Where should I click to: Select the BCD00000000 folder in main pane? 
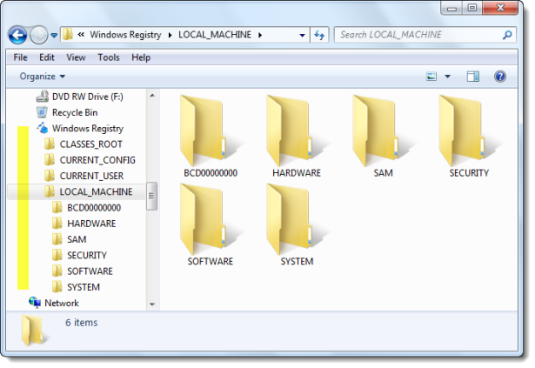pos(211,137)
